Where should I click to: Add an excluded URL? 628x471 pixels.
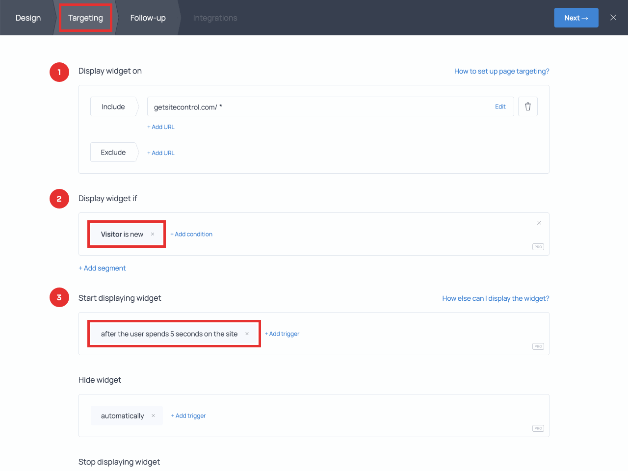pos(161,153)
